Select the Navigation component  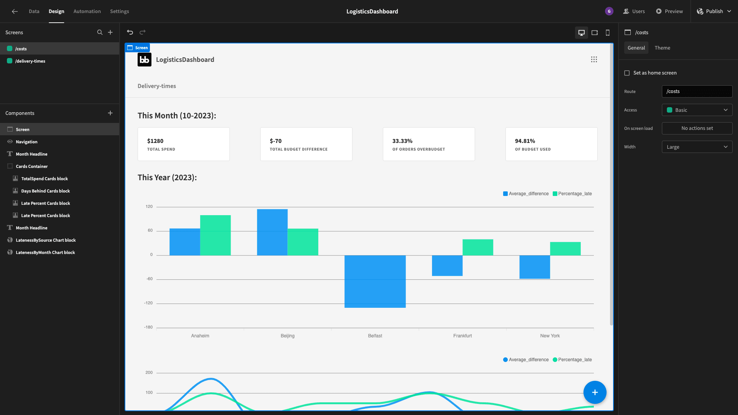[60, 142]
